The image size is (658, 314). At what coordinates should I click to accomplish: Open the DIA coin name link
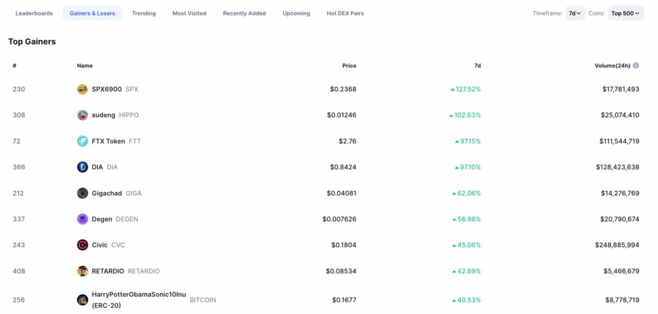click(98, 167)
